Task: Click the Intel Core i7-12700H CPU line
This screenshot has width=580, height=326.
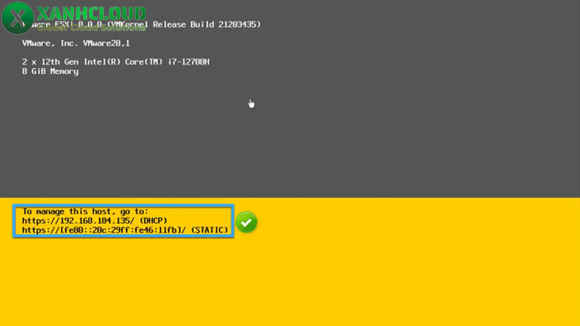Action: coord(115,62)
